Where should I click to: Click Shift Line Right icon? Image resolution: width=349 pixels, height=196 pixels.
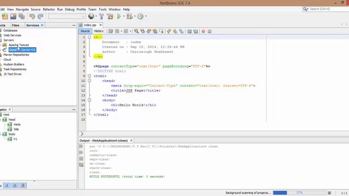tap(195, 32)
